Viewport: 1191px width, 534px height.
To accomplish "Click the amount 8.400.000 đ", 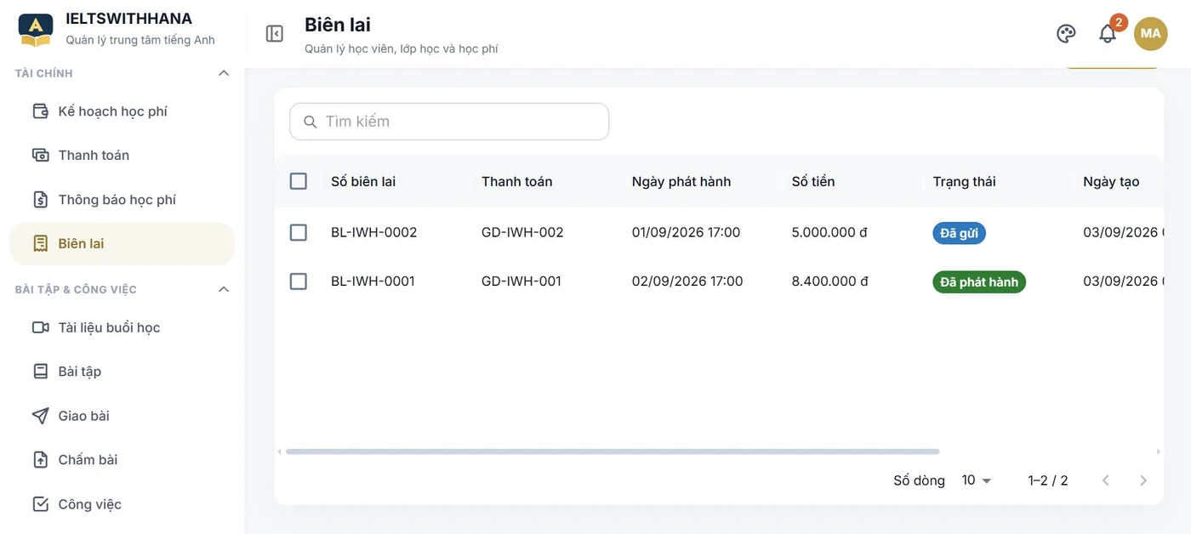I will coord(830,281).
